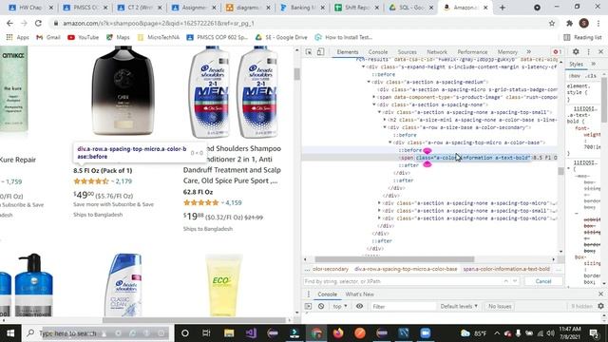This screenshot has height=342, width=608.
Task: Open the Default levels dropdown
Action: click(x=459, y=306)
